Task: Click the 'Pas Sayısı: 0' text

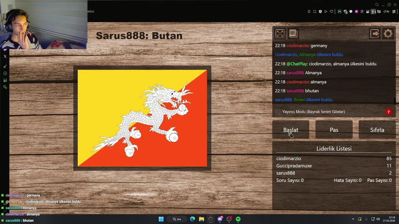Action: coord(379,180)
